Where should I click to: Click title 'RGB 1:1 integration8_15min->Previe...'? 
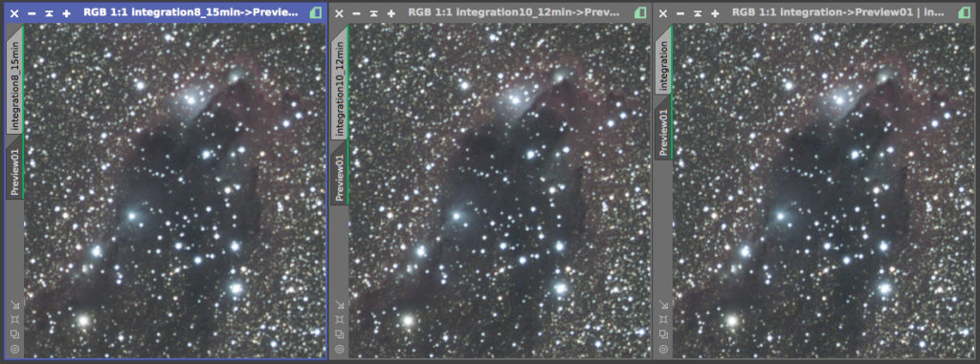(190, 12)
